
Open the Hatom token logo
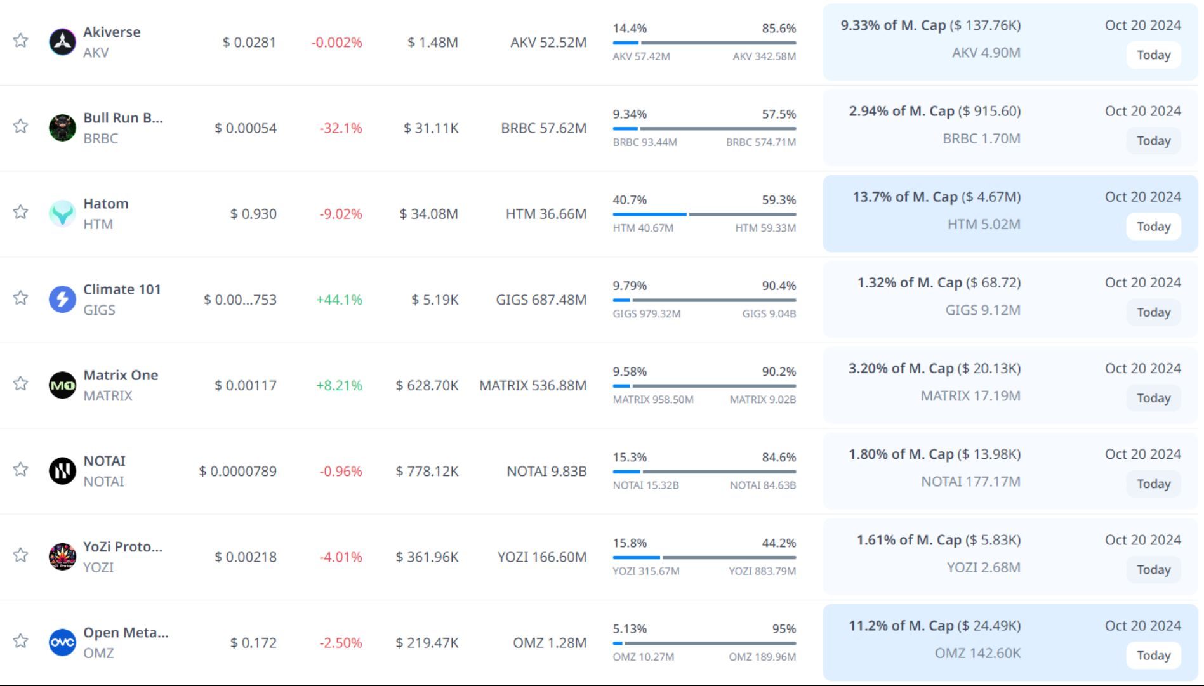point(62,214)
